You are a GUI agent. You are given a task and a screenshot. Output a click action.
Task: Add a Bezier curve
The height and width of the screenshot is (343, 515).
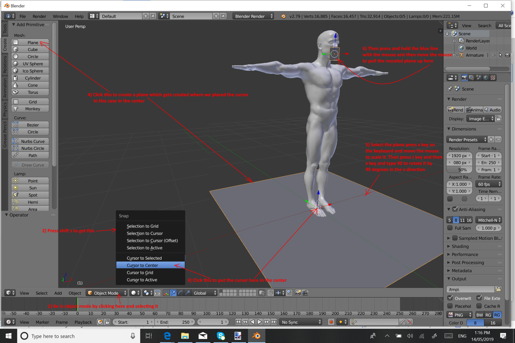30,125
